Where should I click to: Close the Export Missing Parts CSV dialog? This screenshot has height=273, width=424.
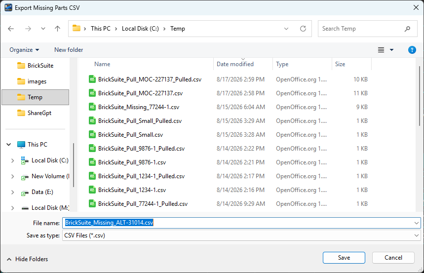pyautogui.click(x=416, y=7)
